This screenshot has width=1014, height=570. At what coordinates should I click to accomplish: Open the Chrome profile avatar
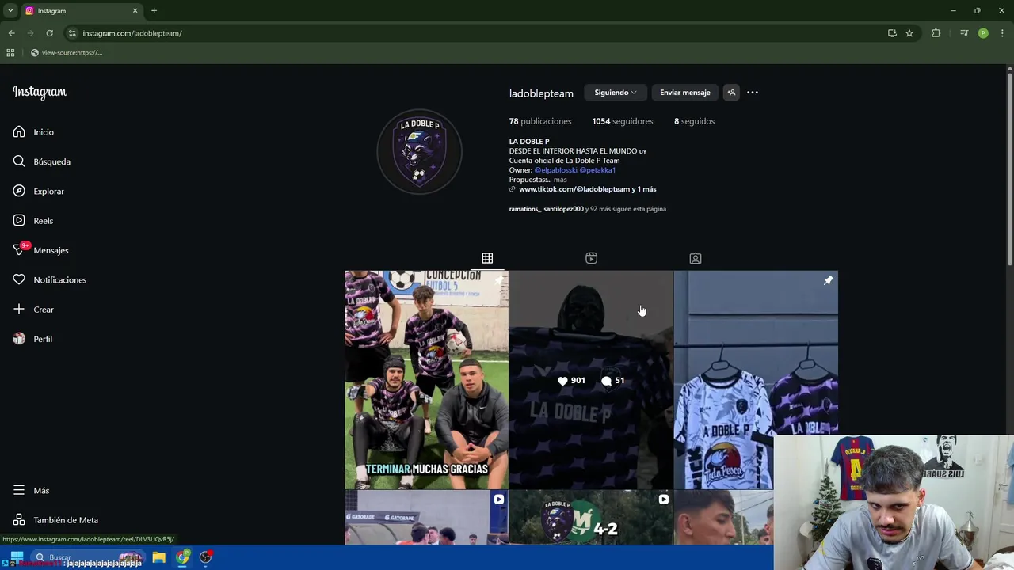click(983, 33)
